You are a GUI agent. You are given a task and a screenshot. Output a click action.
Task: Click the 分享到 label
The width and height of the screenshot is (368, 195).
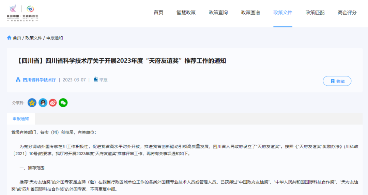tap(18, 103)
